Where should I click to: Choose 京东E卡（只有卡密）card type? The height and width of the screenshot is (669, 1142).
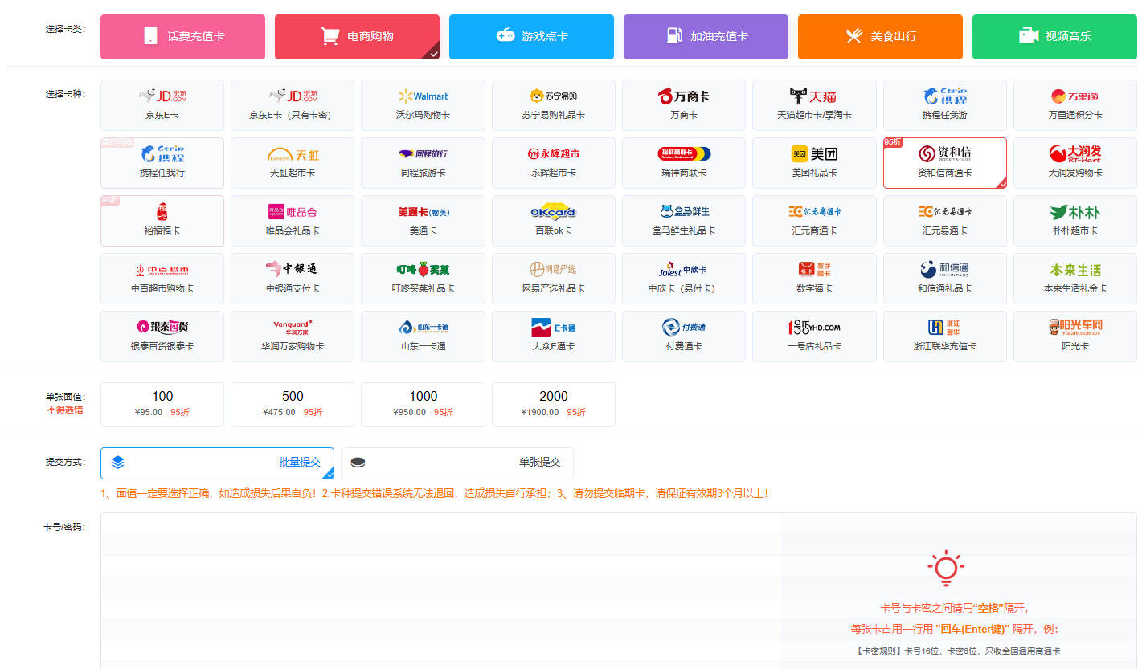click(x=293, y=105)
